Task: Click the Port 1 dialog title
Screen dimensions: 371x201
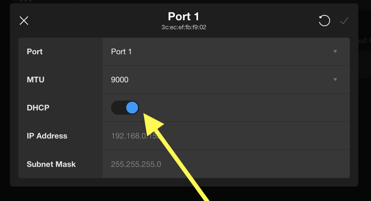Action: click(x=183, y=17)
